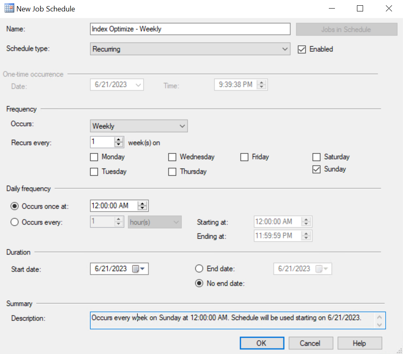
Task: Click the OK button
Action: click(262, 343)
